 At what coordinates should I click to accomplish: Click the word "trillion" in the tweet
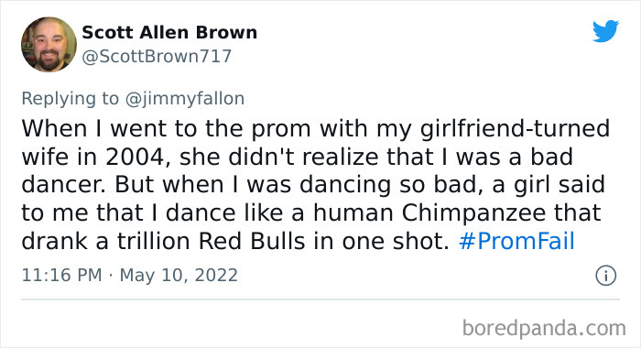point(155,241)
